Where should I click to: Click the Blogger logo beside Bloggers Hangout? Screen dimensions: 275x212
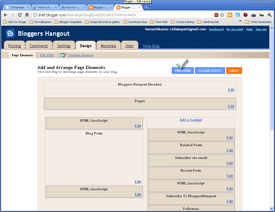(x=10, y=33)
